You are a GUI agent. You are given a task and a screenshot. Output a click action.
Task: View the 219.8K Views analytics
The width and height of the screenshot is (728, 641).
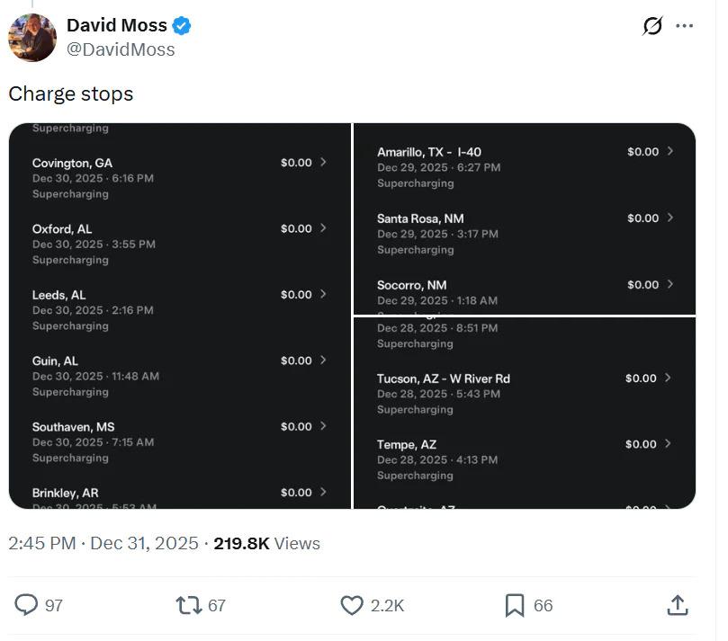coord(266,543)
